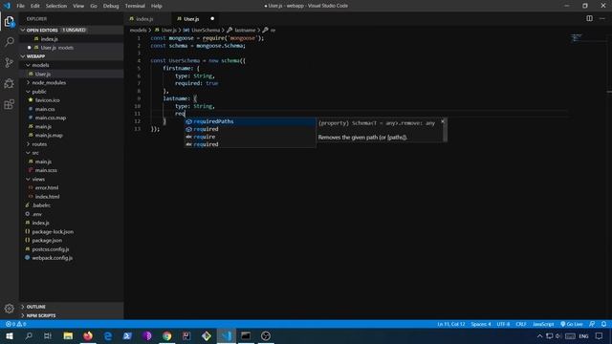Image resolution: width=612 pixels, height=344 pixels.
Task: Open package.json file
Action: (47, 240)
